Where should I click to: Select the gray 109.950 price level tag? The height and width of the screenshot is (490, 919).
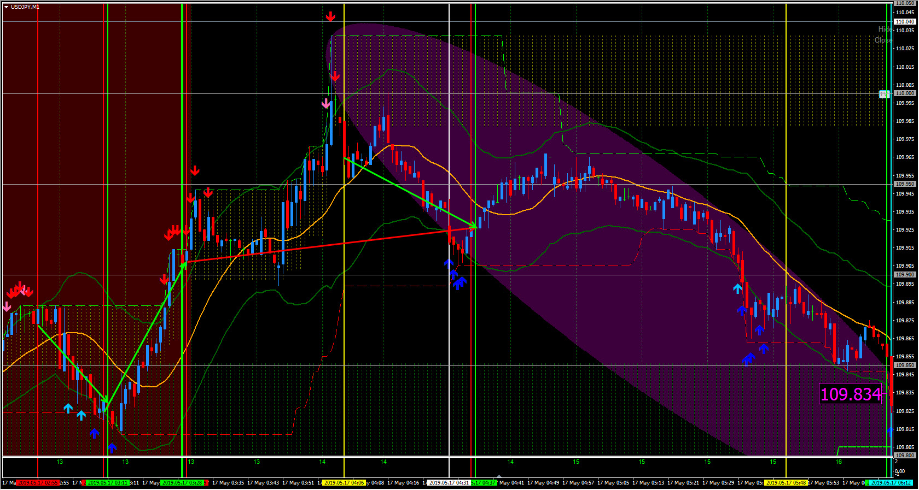905,184
